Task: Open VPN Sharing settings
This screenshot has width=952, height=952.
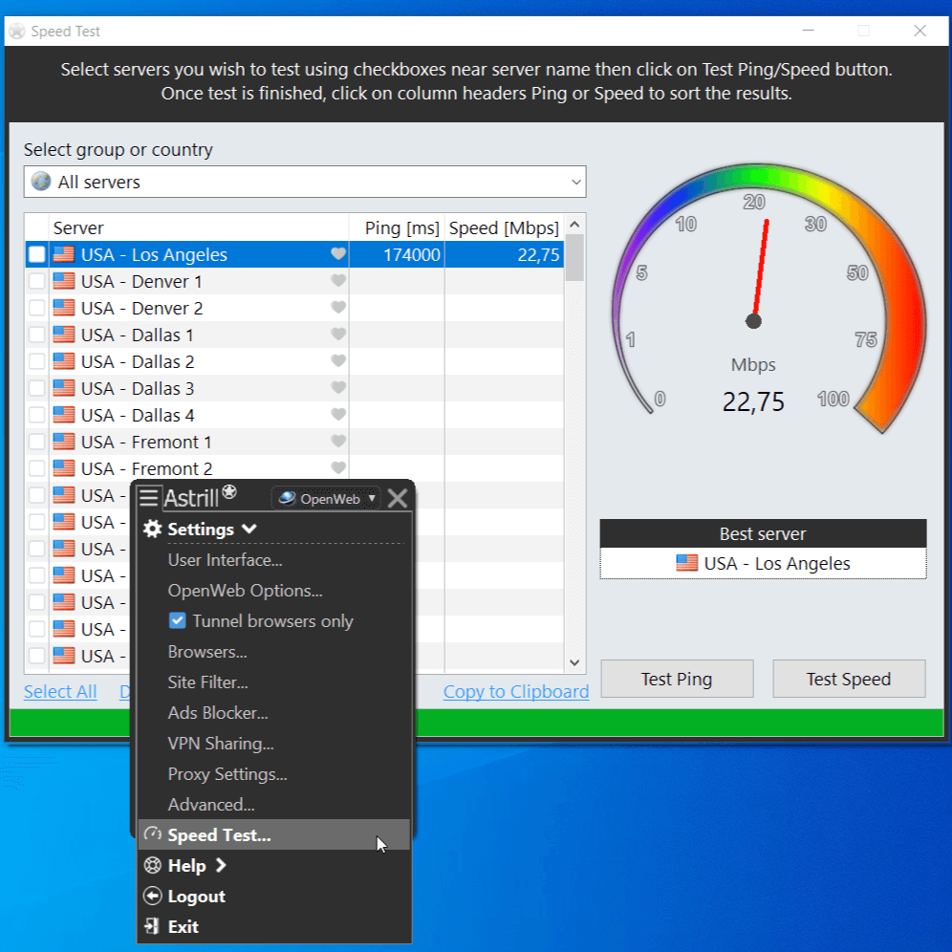Action: [221, 743]
